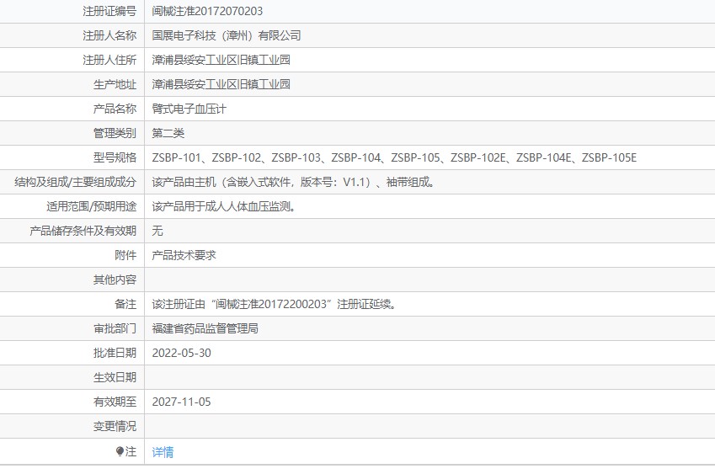Click the 管理类别 field label

[x=115, y=133]
